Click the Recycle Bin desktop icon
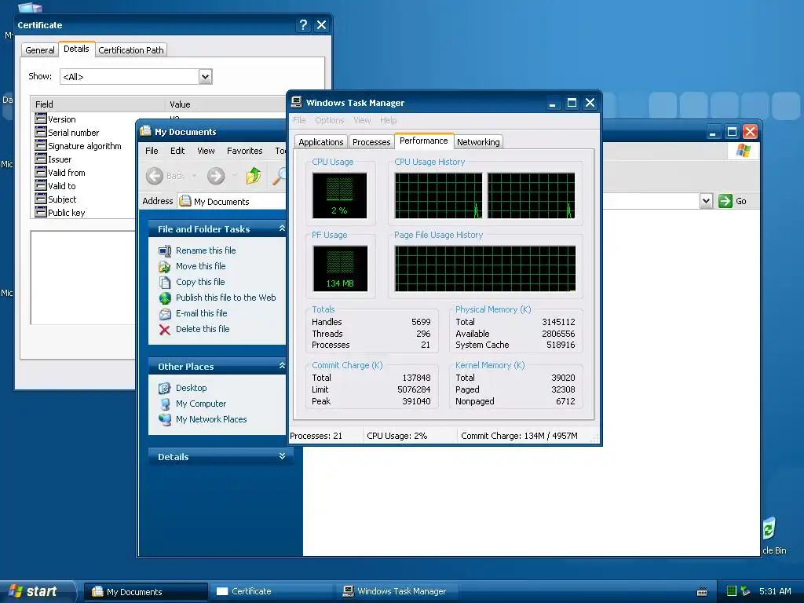 (769, 528)
